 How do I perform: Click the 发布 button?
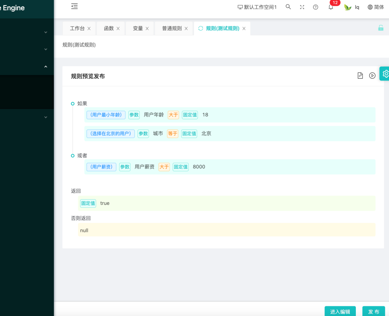[x=374, y=311]
